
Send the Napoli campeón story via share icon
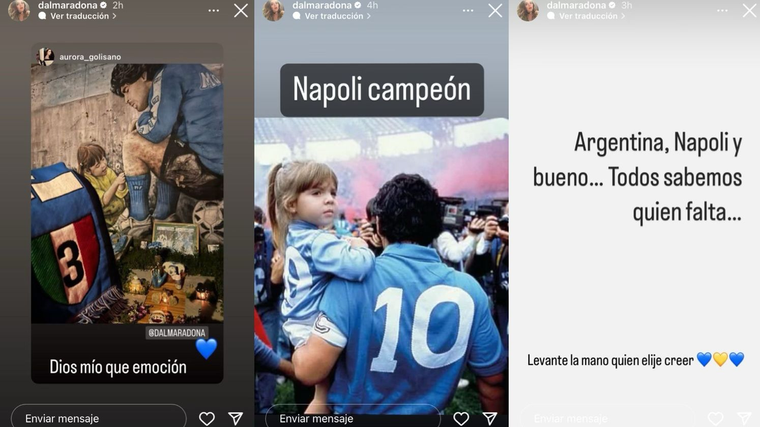pyautogui.click(x=490, y=418)
